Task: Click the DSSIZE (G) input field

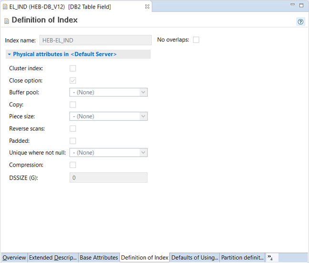Action: click(109, 178)
